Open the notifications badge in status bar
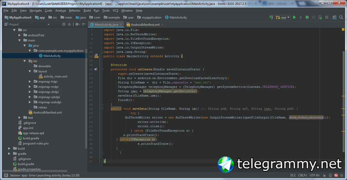 pos(336,175)
